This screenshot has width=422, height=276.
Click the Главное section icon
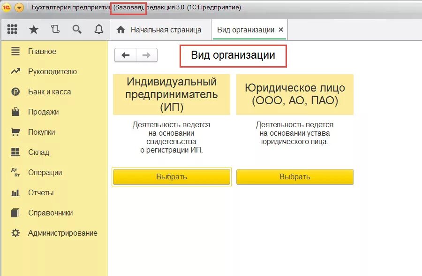[x=15, y=51]
